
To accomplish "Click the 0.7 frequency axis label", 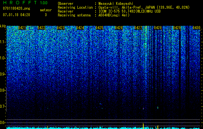I will coord(3,106).
